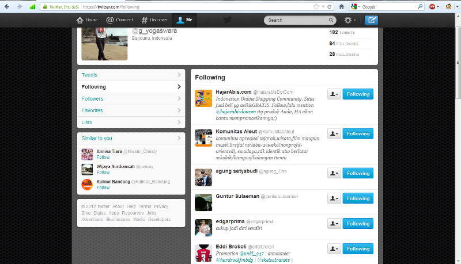Image resolution: width=461 pixels, height=264 pixels.
Task: Click Kuliner Bandung orange avatar
Action: tap(87, 185)
